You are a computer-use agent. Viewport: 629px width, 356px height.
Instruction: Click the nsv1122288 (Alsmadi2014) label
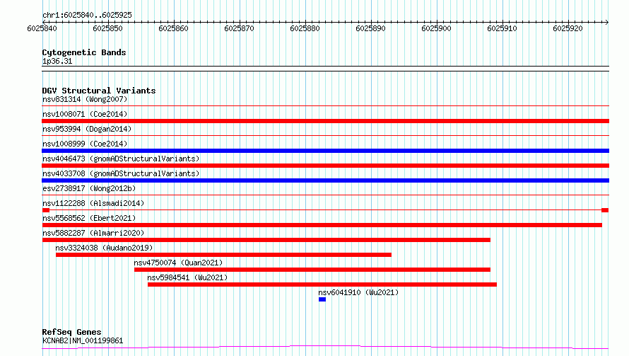click(x=93, y=203)
